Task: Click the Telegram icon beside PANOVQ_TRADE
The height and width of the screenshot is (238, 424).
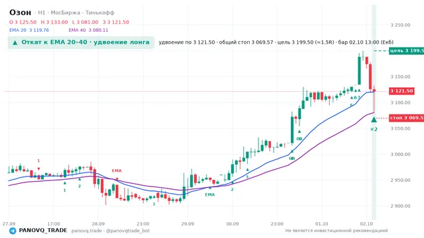Action: point(13,231)
